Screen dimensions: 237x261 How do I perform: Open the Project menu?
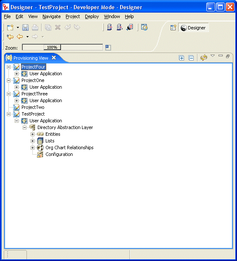click(73, 16)
